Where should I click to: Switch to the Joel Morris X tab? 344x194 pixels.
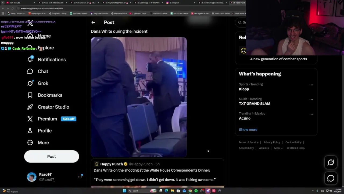212,3
